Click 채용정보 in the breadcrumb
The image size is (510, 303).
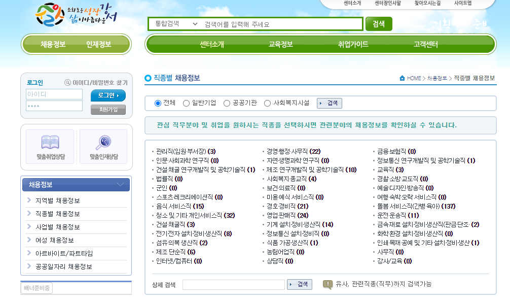tap(437, 78)
